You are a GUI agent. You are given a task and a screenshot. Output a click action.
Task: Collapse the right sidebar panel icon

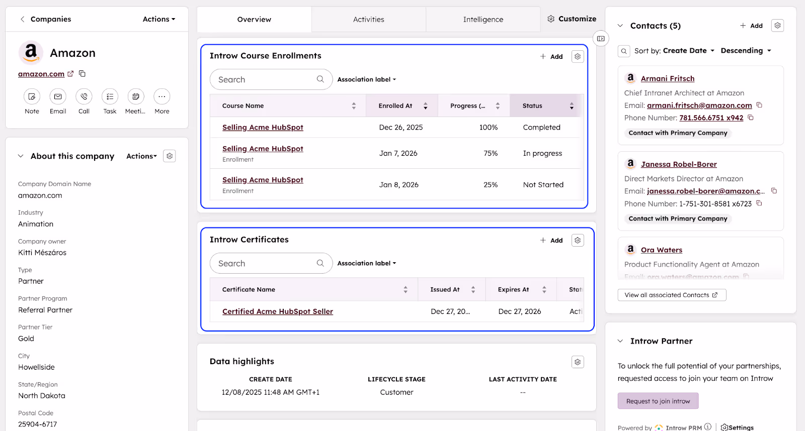tap(601, 39)
